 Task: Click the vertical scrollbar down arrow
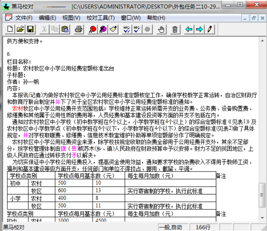click(x=262, y=218)
